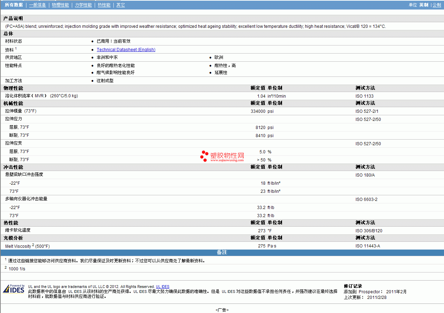Open the 物理性能 tab
This screenshot has height=313, width=444.
point(60,5)
